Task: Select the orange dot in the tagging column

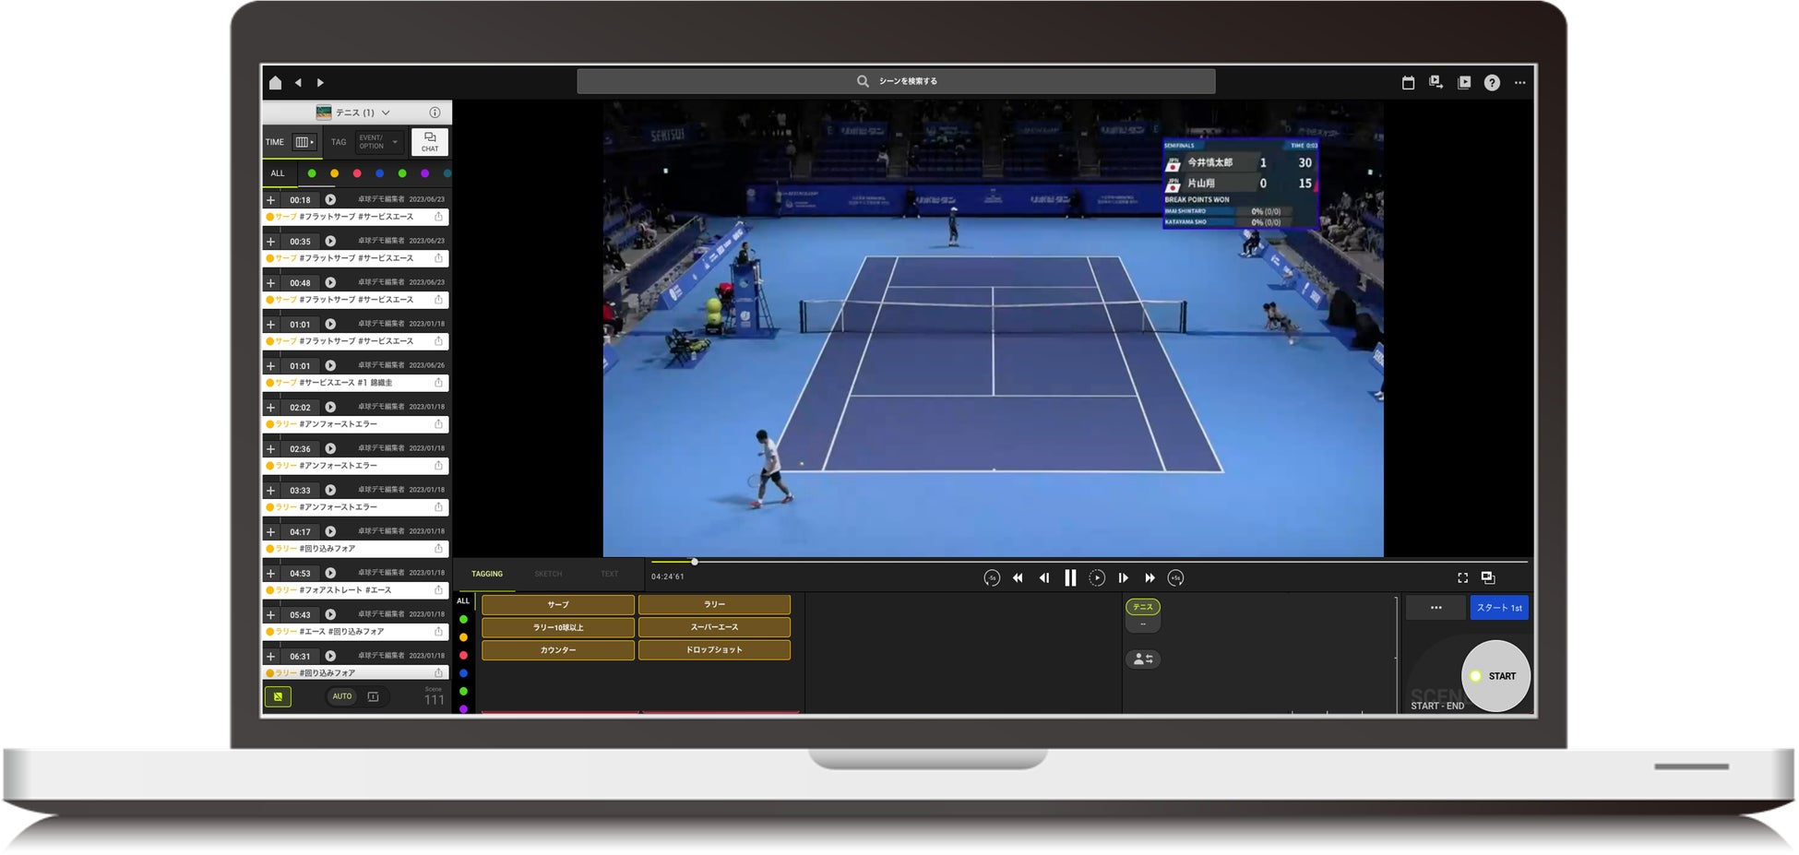Action: 463,637
